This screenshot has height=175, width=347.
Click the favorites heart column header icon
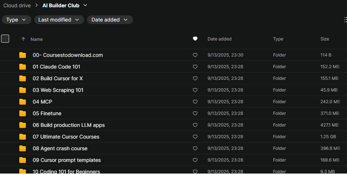coord(195,39)
